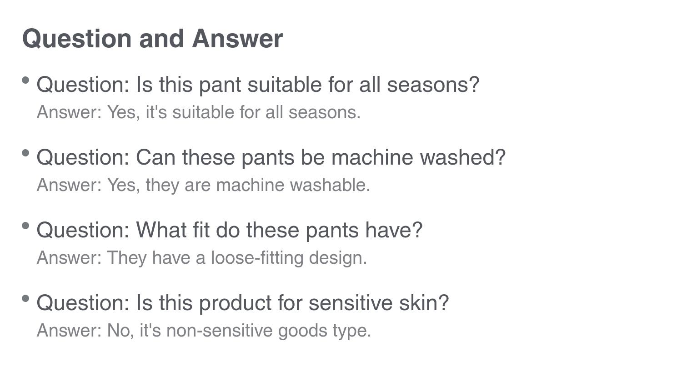The height and width of the screenshot is (382, 682).
Task: Click the word 'seasons?' ending the first question
Action: pos(433,85)
